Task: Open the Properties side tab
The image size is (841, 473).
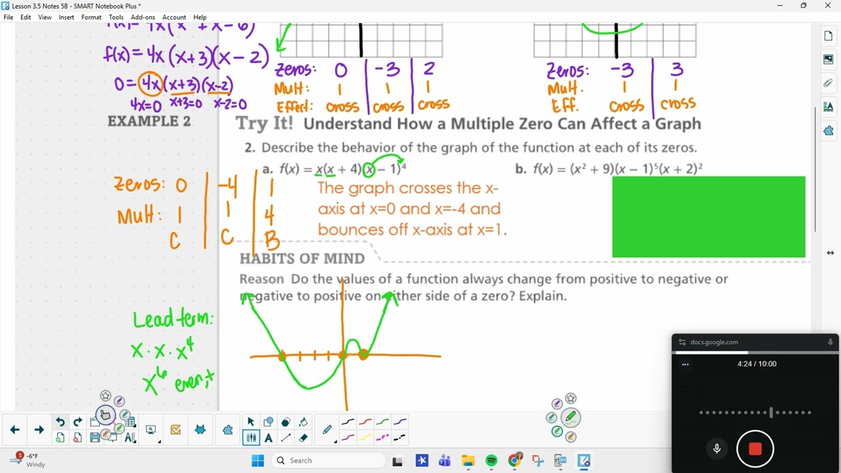Action: [828, 107]
